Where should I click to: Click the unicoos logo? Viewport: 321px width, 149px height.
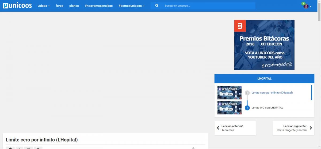point(17,6)
